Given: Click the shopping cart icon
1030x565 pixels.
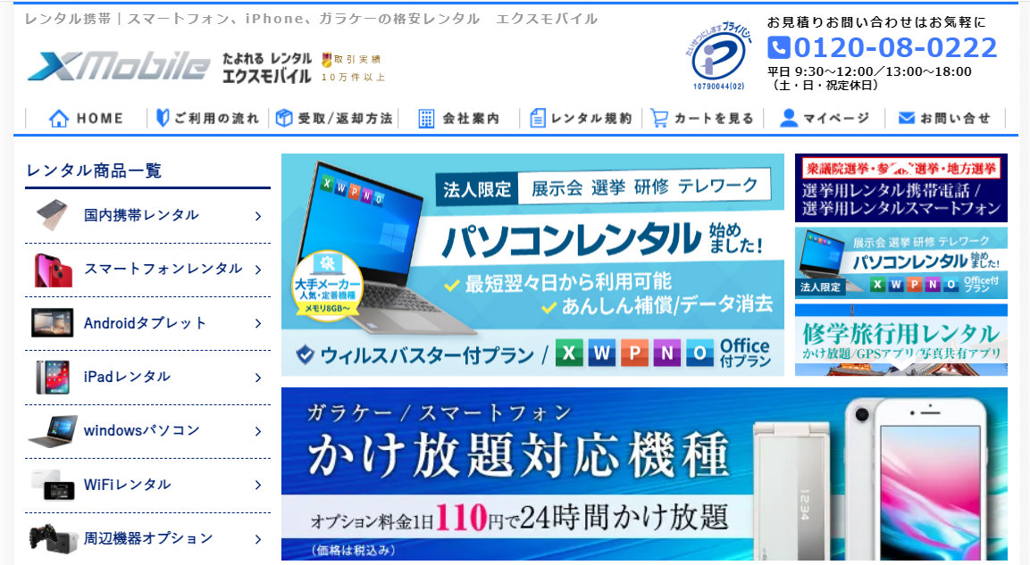Looking at the screenshot, I should (659, 118).
